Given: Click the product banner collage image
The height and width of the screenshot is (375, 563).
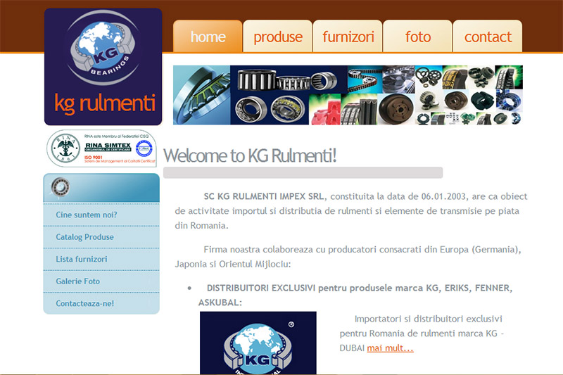Looking at the screenshot, I should 348,95.
